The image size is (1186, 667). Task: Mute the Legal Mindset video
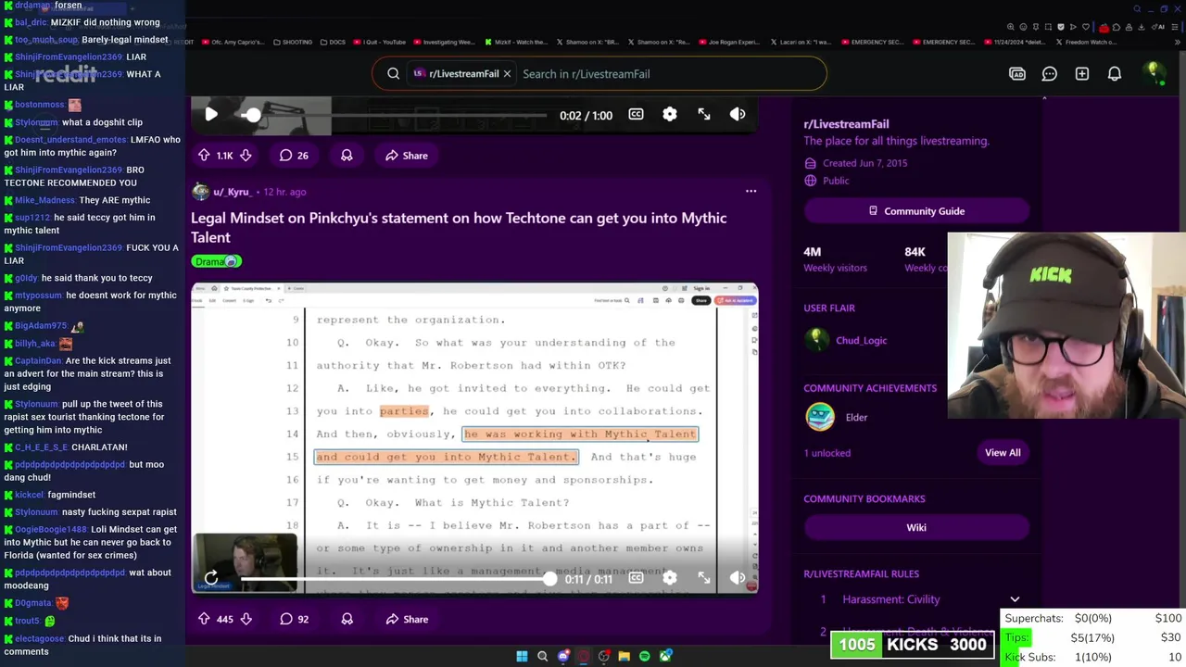click(738, 578)
